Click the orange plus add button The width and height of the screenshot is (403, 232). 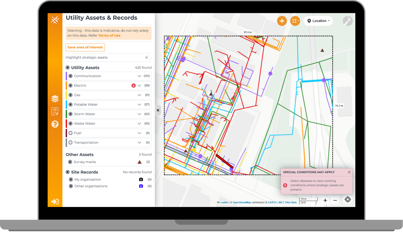(282, 21)
